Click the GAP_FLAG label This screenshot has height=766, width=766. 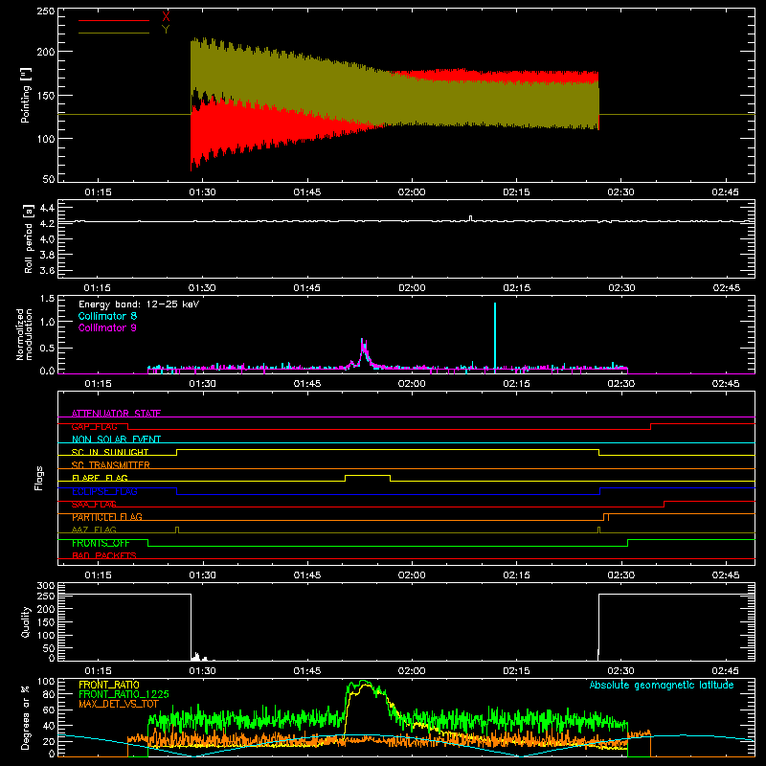[94, 426]
